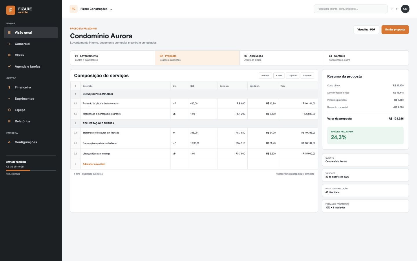Click the Financeiro dollar icon
The image size is (417, 261).
(9, 87)
